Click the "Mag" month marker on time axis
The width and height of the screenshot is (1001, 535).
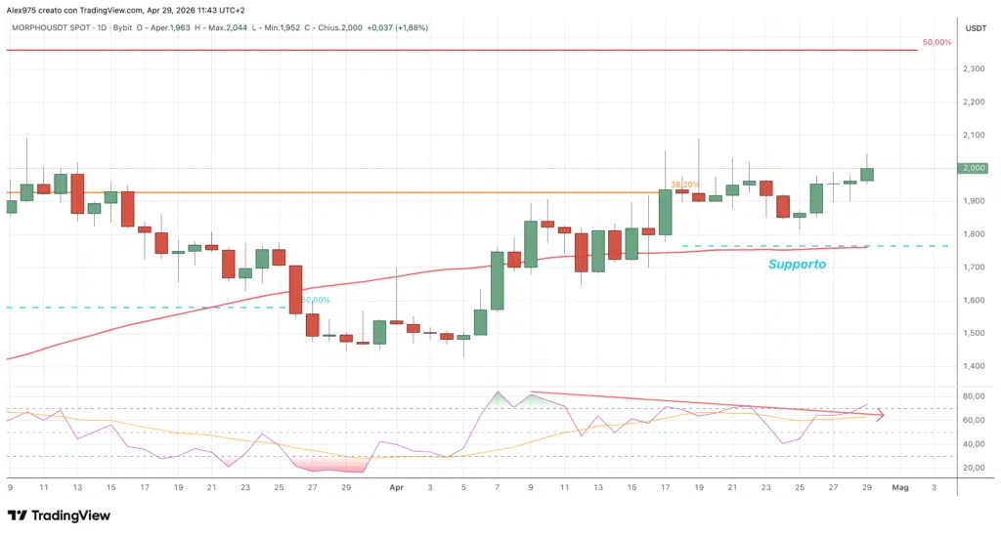click(900, 485)
